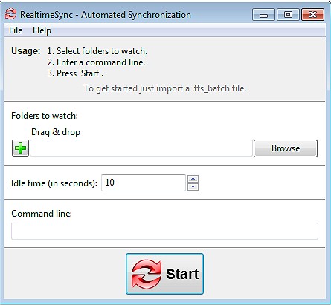Decrease idle time with the down arrow
Viewport: 331px width, 305px height.
click(193, 187)
